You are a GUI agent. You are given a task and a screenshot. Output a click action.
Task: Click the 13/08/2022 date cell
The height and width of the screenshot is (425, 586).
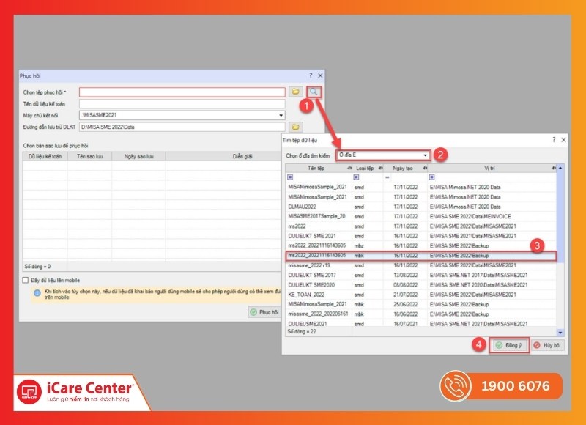tap(406, 275)
